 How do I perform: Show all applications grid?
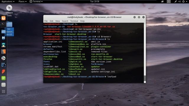[x=4, y=92]
